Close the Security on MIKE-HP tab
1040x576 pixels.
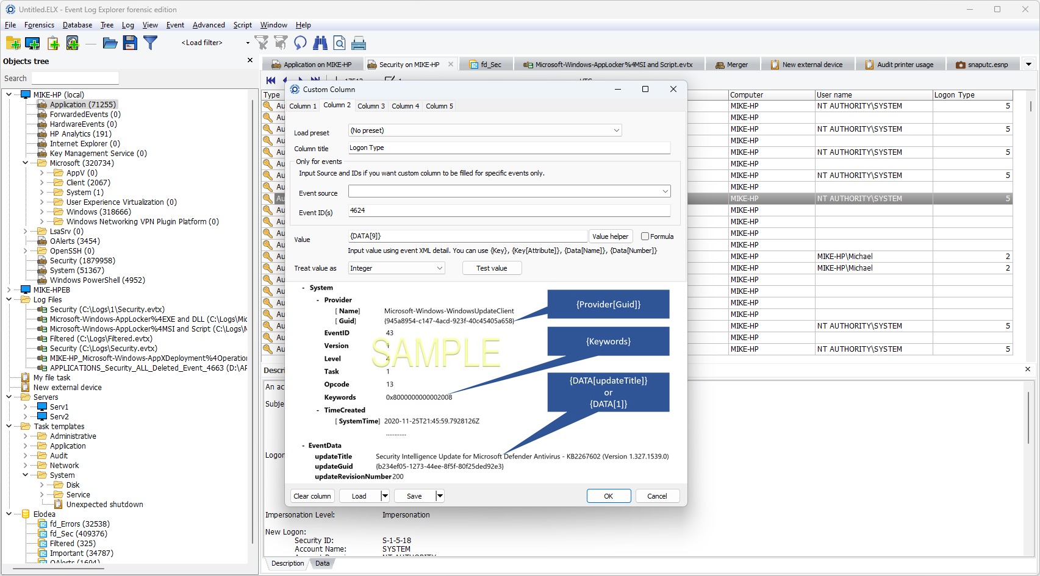pos(451,64)
